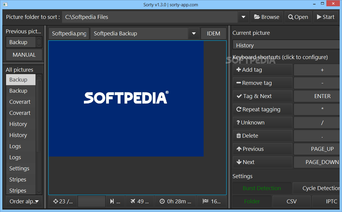
Task: Select first Stripes entry in list
Action: 21,179
